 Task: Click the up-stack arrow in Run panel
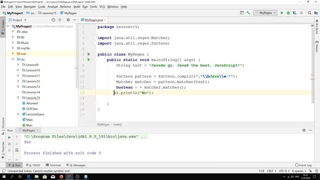(16, 137)
